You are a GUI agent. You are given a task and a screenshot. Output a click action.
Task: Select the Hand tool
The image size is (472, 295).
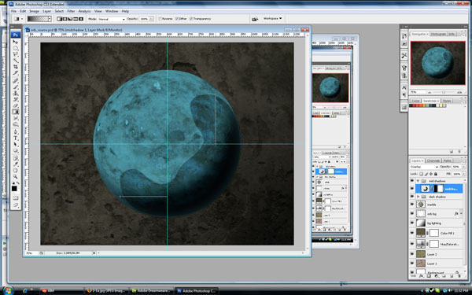coord(15,171)
